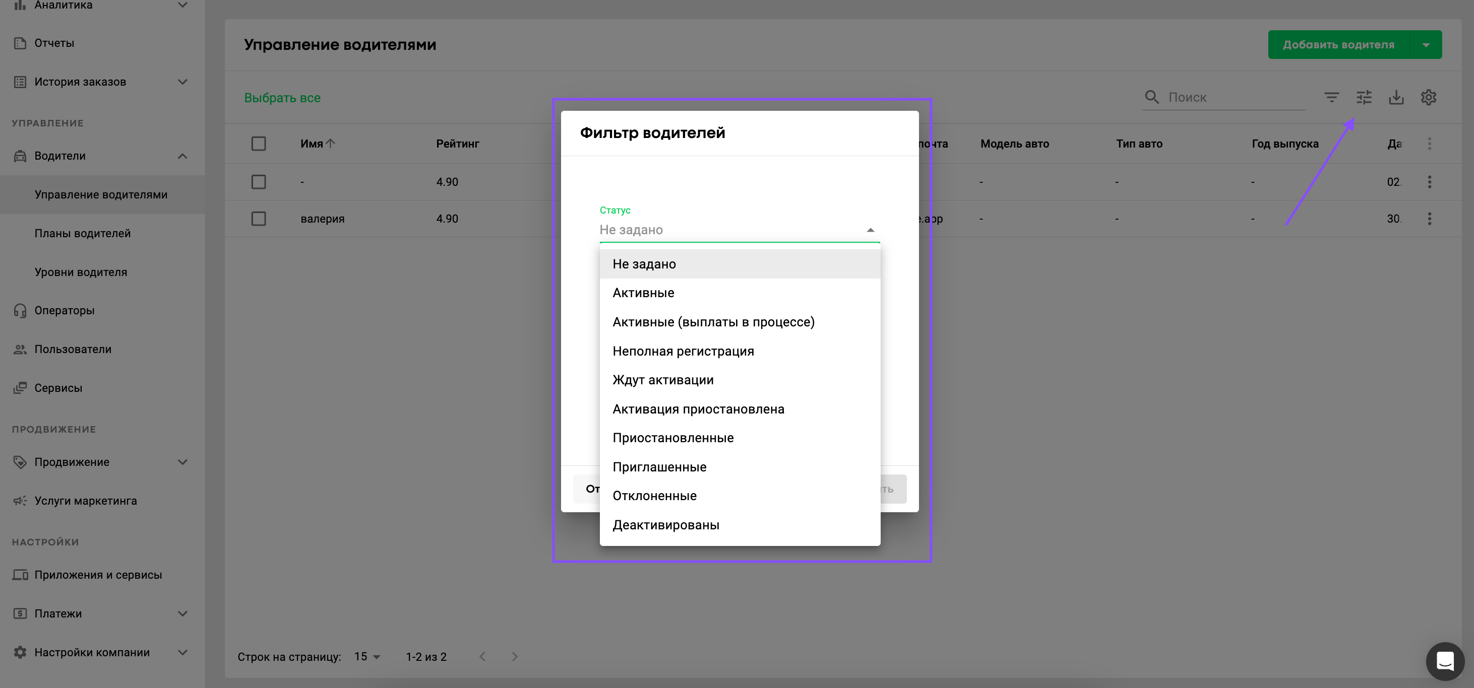1474x688 pixels.
Task: Click the sort lines icon near search
Action: pos(1331,97)
